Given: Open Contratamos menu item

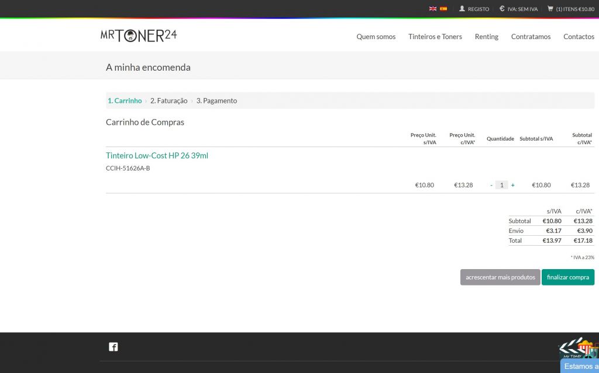Looking at the screenshot, I should point(531,36).
